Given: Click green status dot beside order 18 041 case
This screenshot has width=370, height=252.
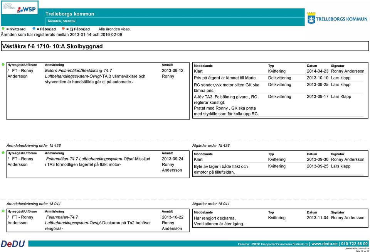Looking at the screenshot, I should [x=3, y=211].
